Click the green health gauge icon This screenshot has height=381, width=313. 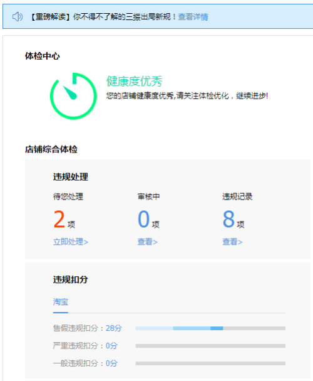pyautogui.click(x=73, y=96)
